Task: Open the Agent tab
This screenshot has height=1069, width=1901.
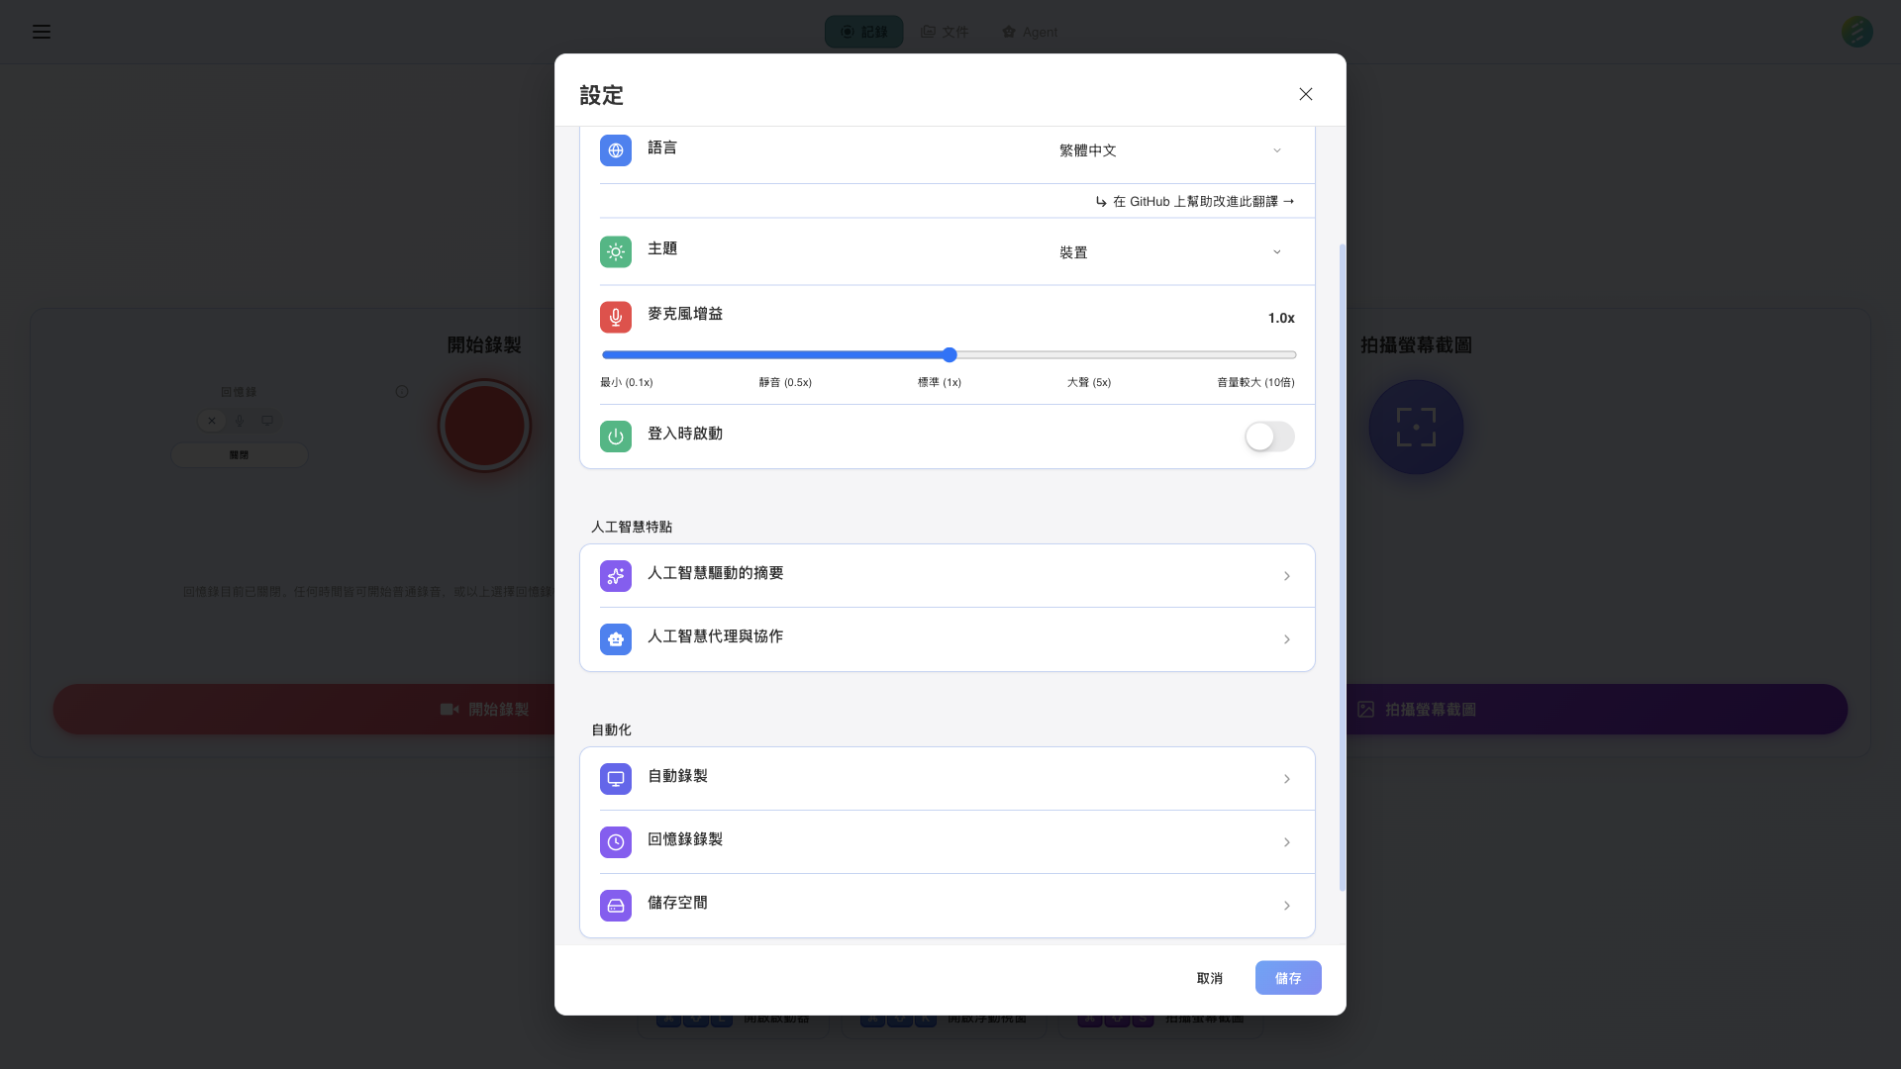Action: tap(1029, 32)
